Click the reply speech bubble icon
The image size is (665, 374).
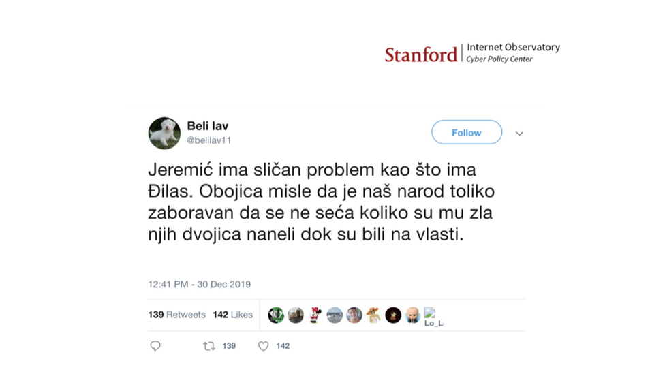[155, 346]
